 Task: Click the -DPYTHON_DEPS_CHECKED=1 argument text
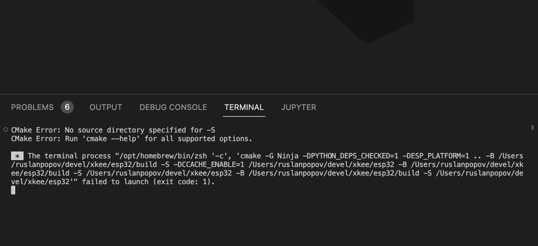point(350,156)
